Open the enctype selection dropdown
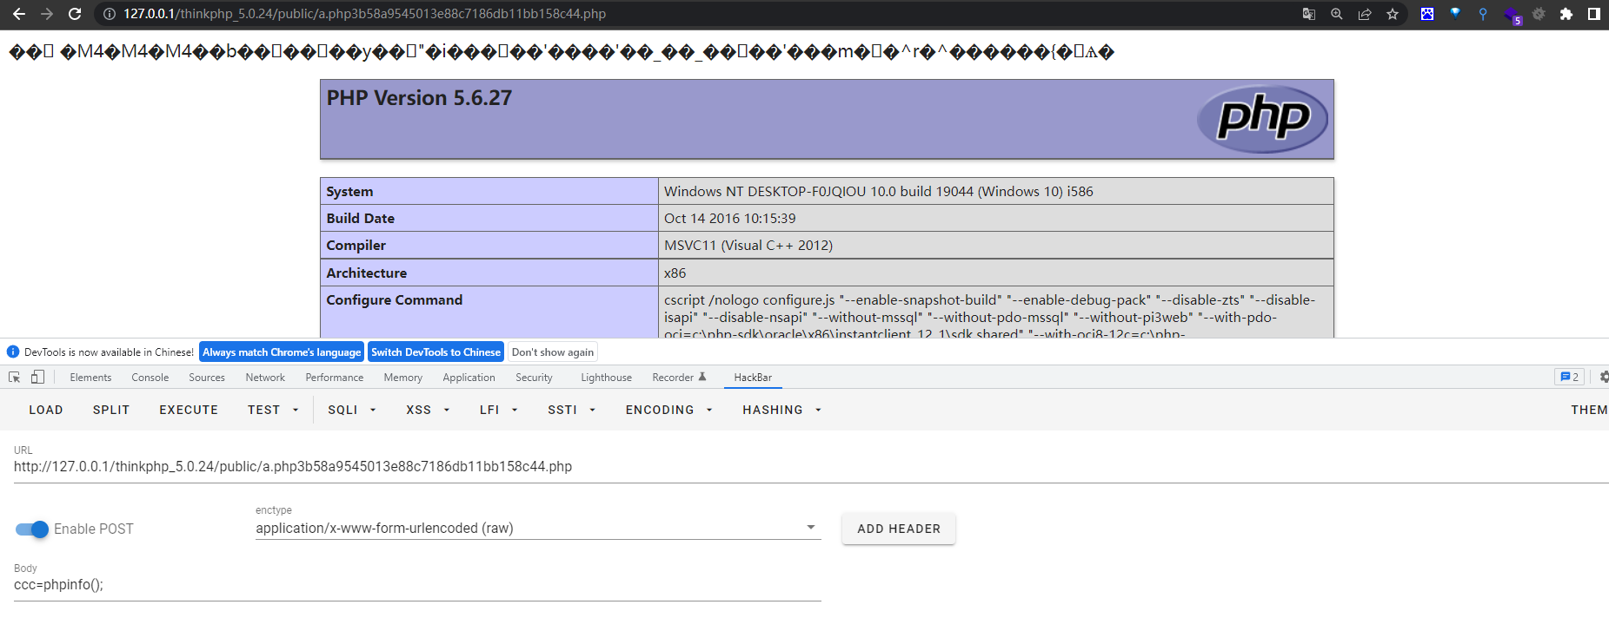The image size is (1609, 631). click(x=538, y=529)
